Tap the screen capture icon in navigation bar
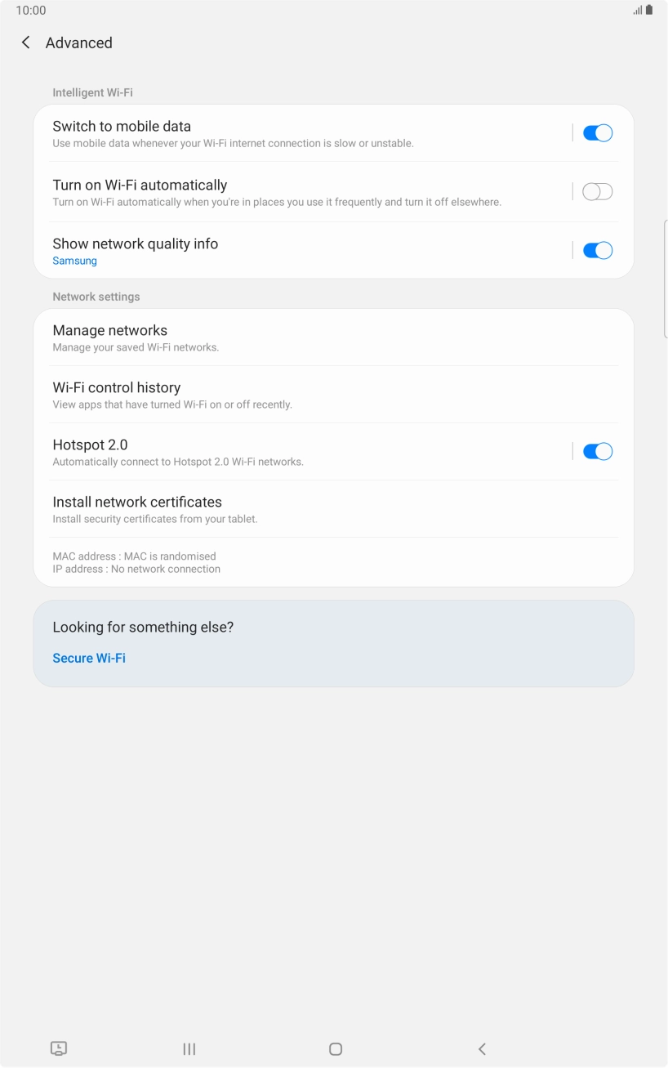668x1068 pixels. (x=59, y=1048)
